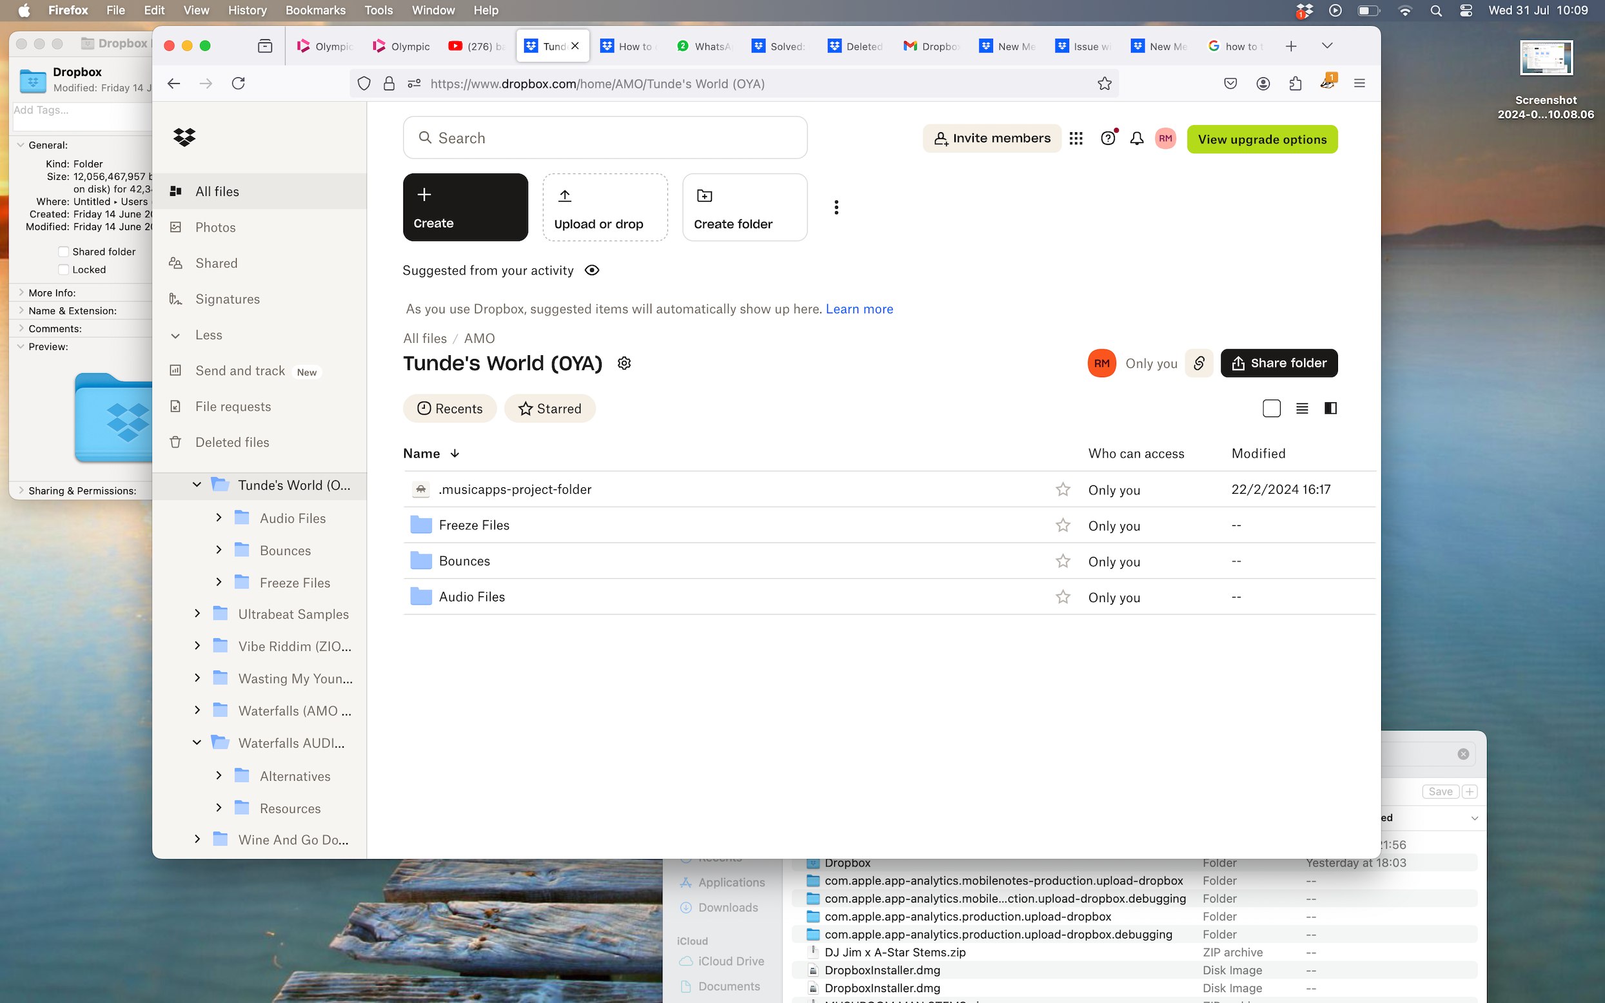Open the Firefox account icon
The width and height of the screenshot is (1605, 1003).
[1263, 84]
